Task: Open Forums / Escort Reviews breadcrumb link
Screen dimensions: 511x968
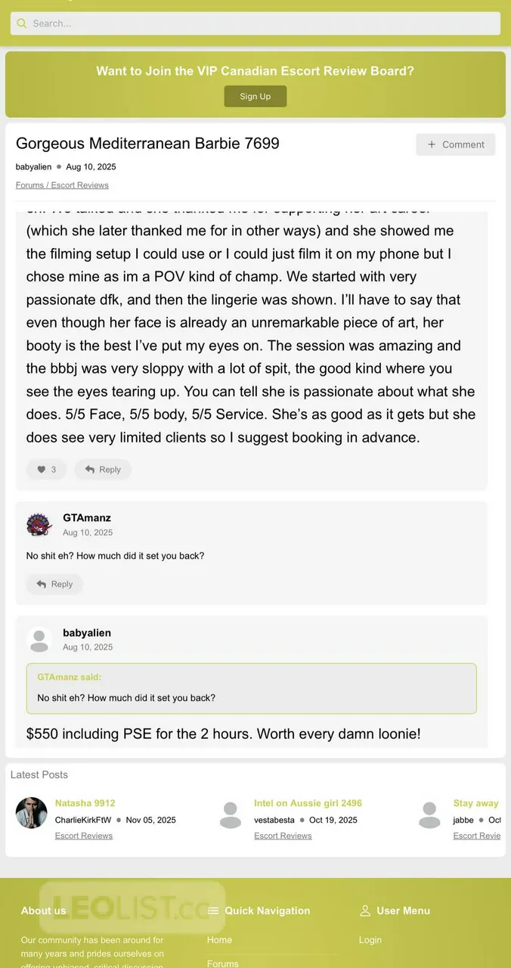Action: point(62,185)
